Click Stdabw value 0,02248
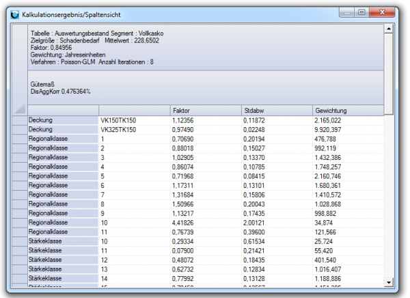 254,130
